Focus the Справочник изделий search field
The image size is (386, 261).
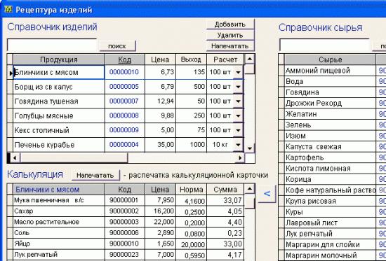pyautogui.click(x=52, y=45)
